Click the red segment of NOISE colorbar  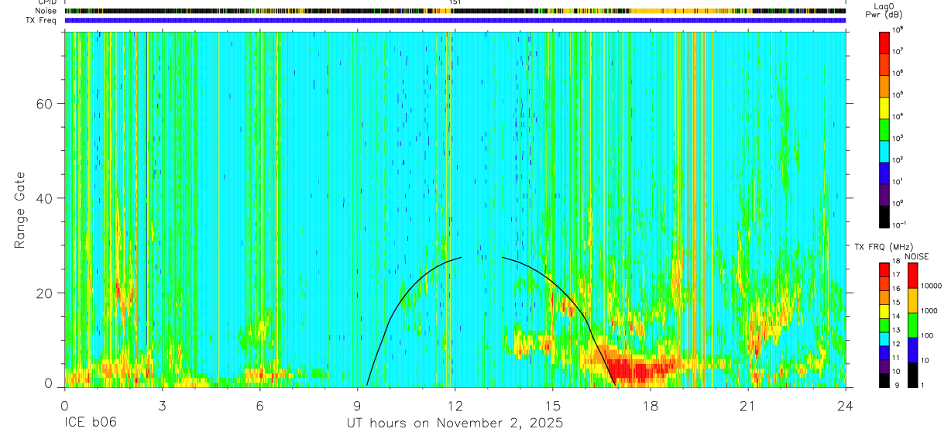click(913, 276)
